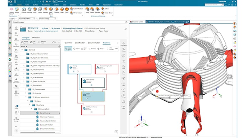The width and height of the screenshot is (245, 138).
Task: Switch to the Documentation tab
Action: point(94,43)
